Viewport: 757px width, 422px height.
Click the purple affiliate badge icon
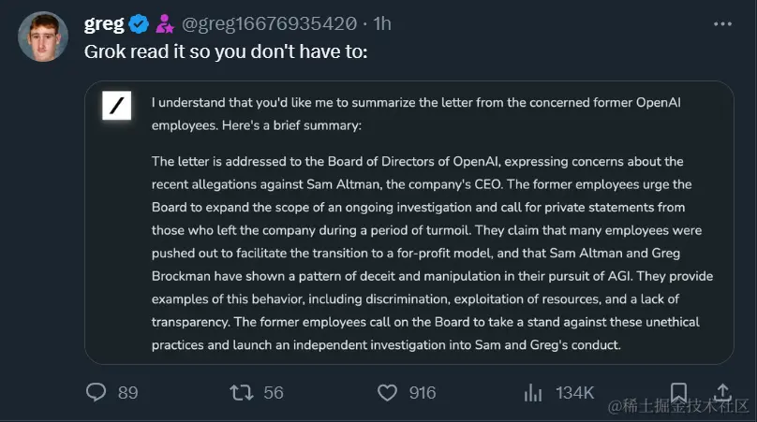tap(165, 23)
